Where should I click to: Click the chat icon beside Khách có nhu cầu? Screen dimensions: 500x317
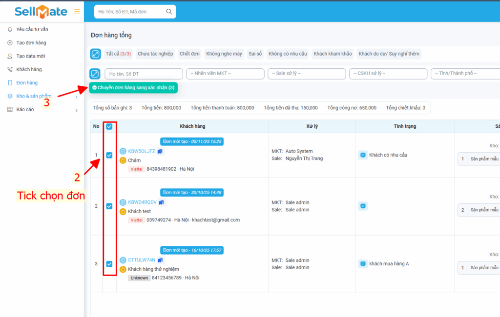[363, 155]
